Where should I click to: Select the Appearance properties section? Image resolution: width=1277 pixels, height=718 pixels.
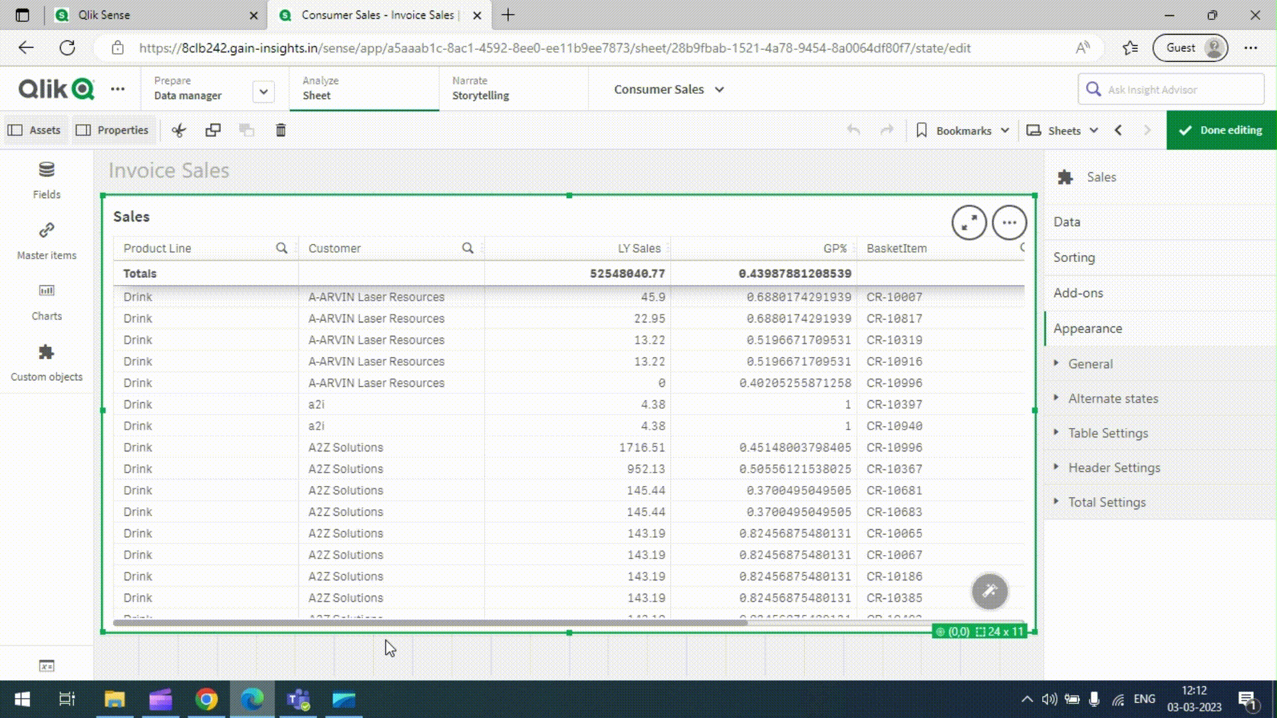pyautogui.click(x=1161, y=328)
